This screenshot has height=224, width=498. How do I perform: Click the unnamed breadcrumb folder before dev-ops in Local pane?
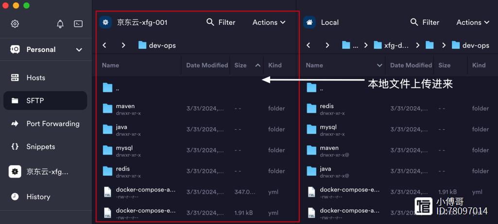(x=429, y=45)
